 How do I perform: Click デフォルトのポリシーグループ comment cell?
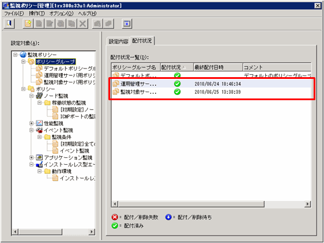(x=277, y=75)
